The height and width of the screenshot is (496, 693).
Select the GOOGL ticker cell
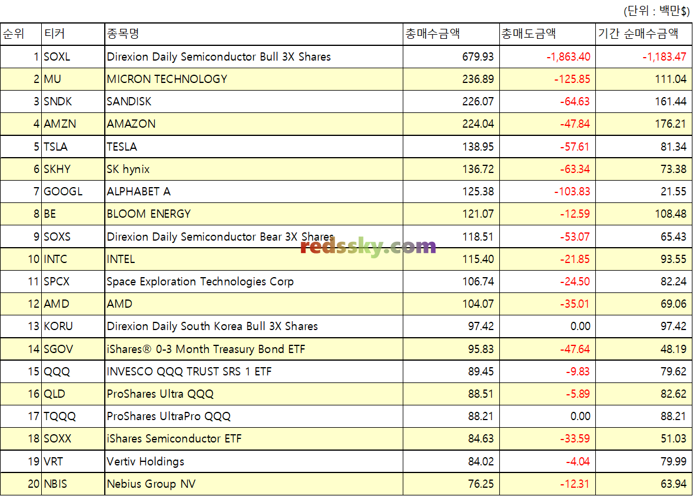tap(73, 192)
